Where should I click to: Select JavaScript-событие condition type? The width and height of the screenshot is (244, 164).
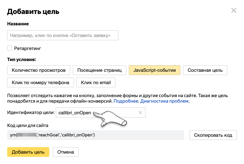[x=155, y=70]
